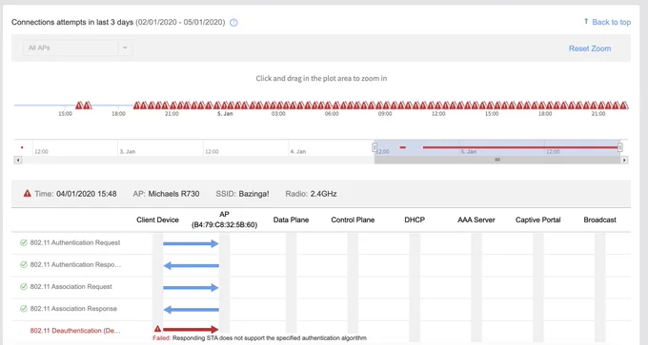Click the right scroll arrow of the timeline navigator
Screen dimensions: 648x345
tap(624, 160)
